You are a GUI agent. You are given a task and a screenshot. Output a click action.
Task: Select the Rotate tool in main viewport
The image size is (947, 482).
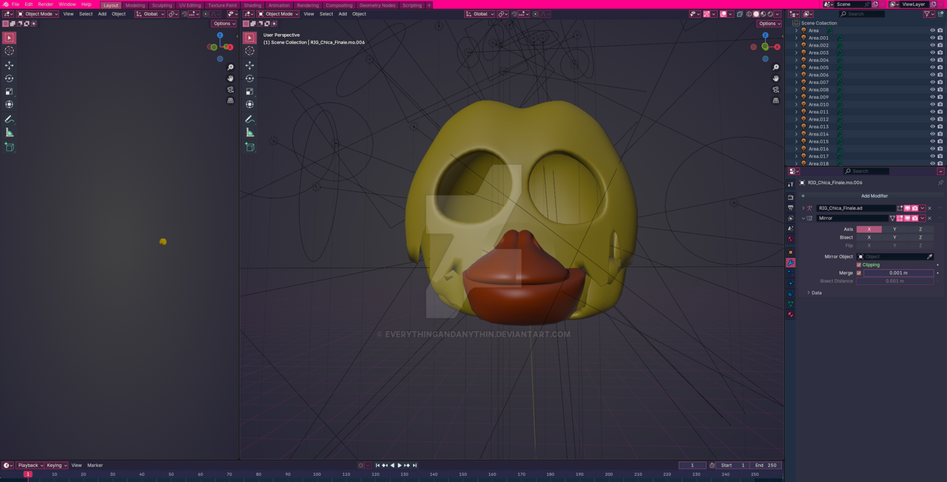coord(249,78)
